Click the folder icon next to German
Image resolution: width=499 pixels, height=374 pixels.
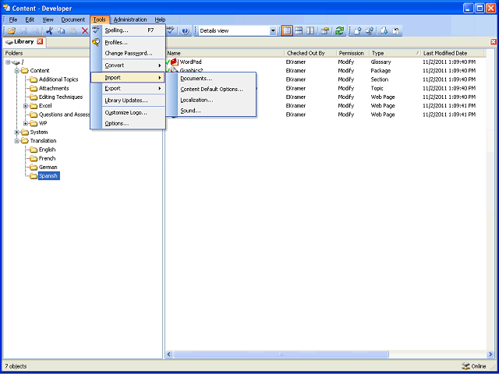coord(34,168)
